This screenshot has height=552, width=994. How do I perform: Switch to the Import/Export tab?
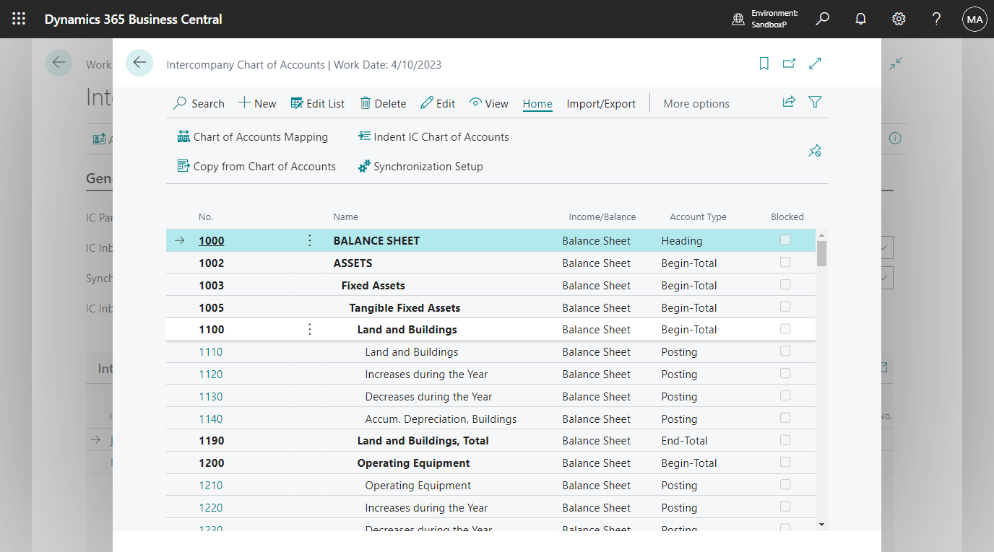[x=601, y=103]
